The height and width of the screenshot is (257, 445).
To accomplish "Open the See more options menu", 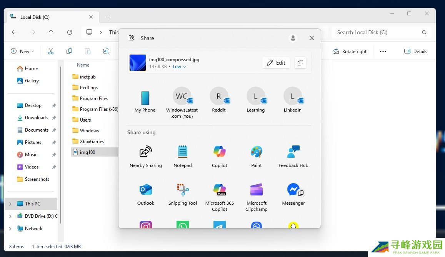I will (383, 52).
